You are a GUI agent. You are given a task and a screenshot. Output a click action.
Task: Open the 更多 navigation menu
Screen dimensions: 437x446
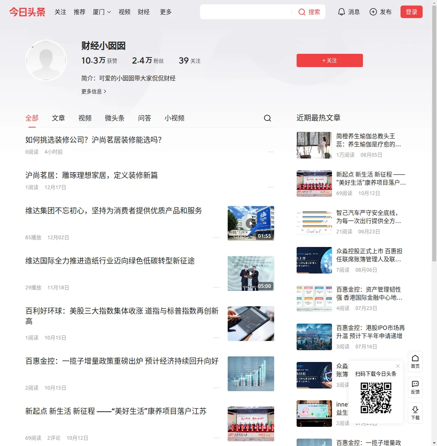point(166,12)
